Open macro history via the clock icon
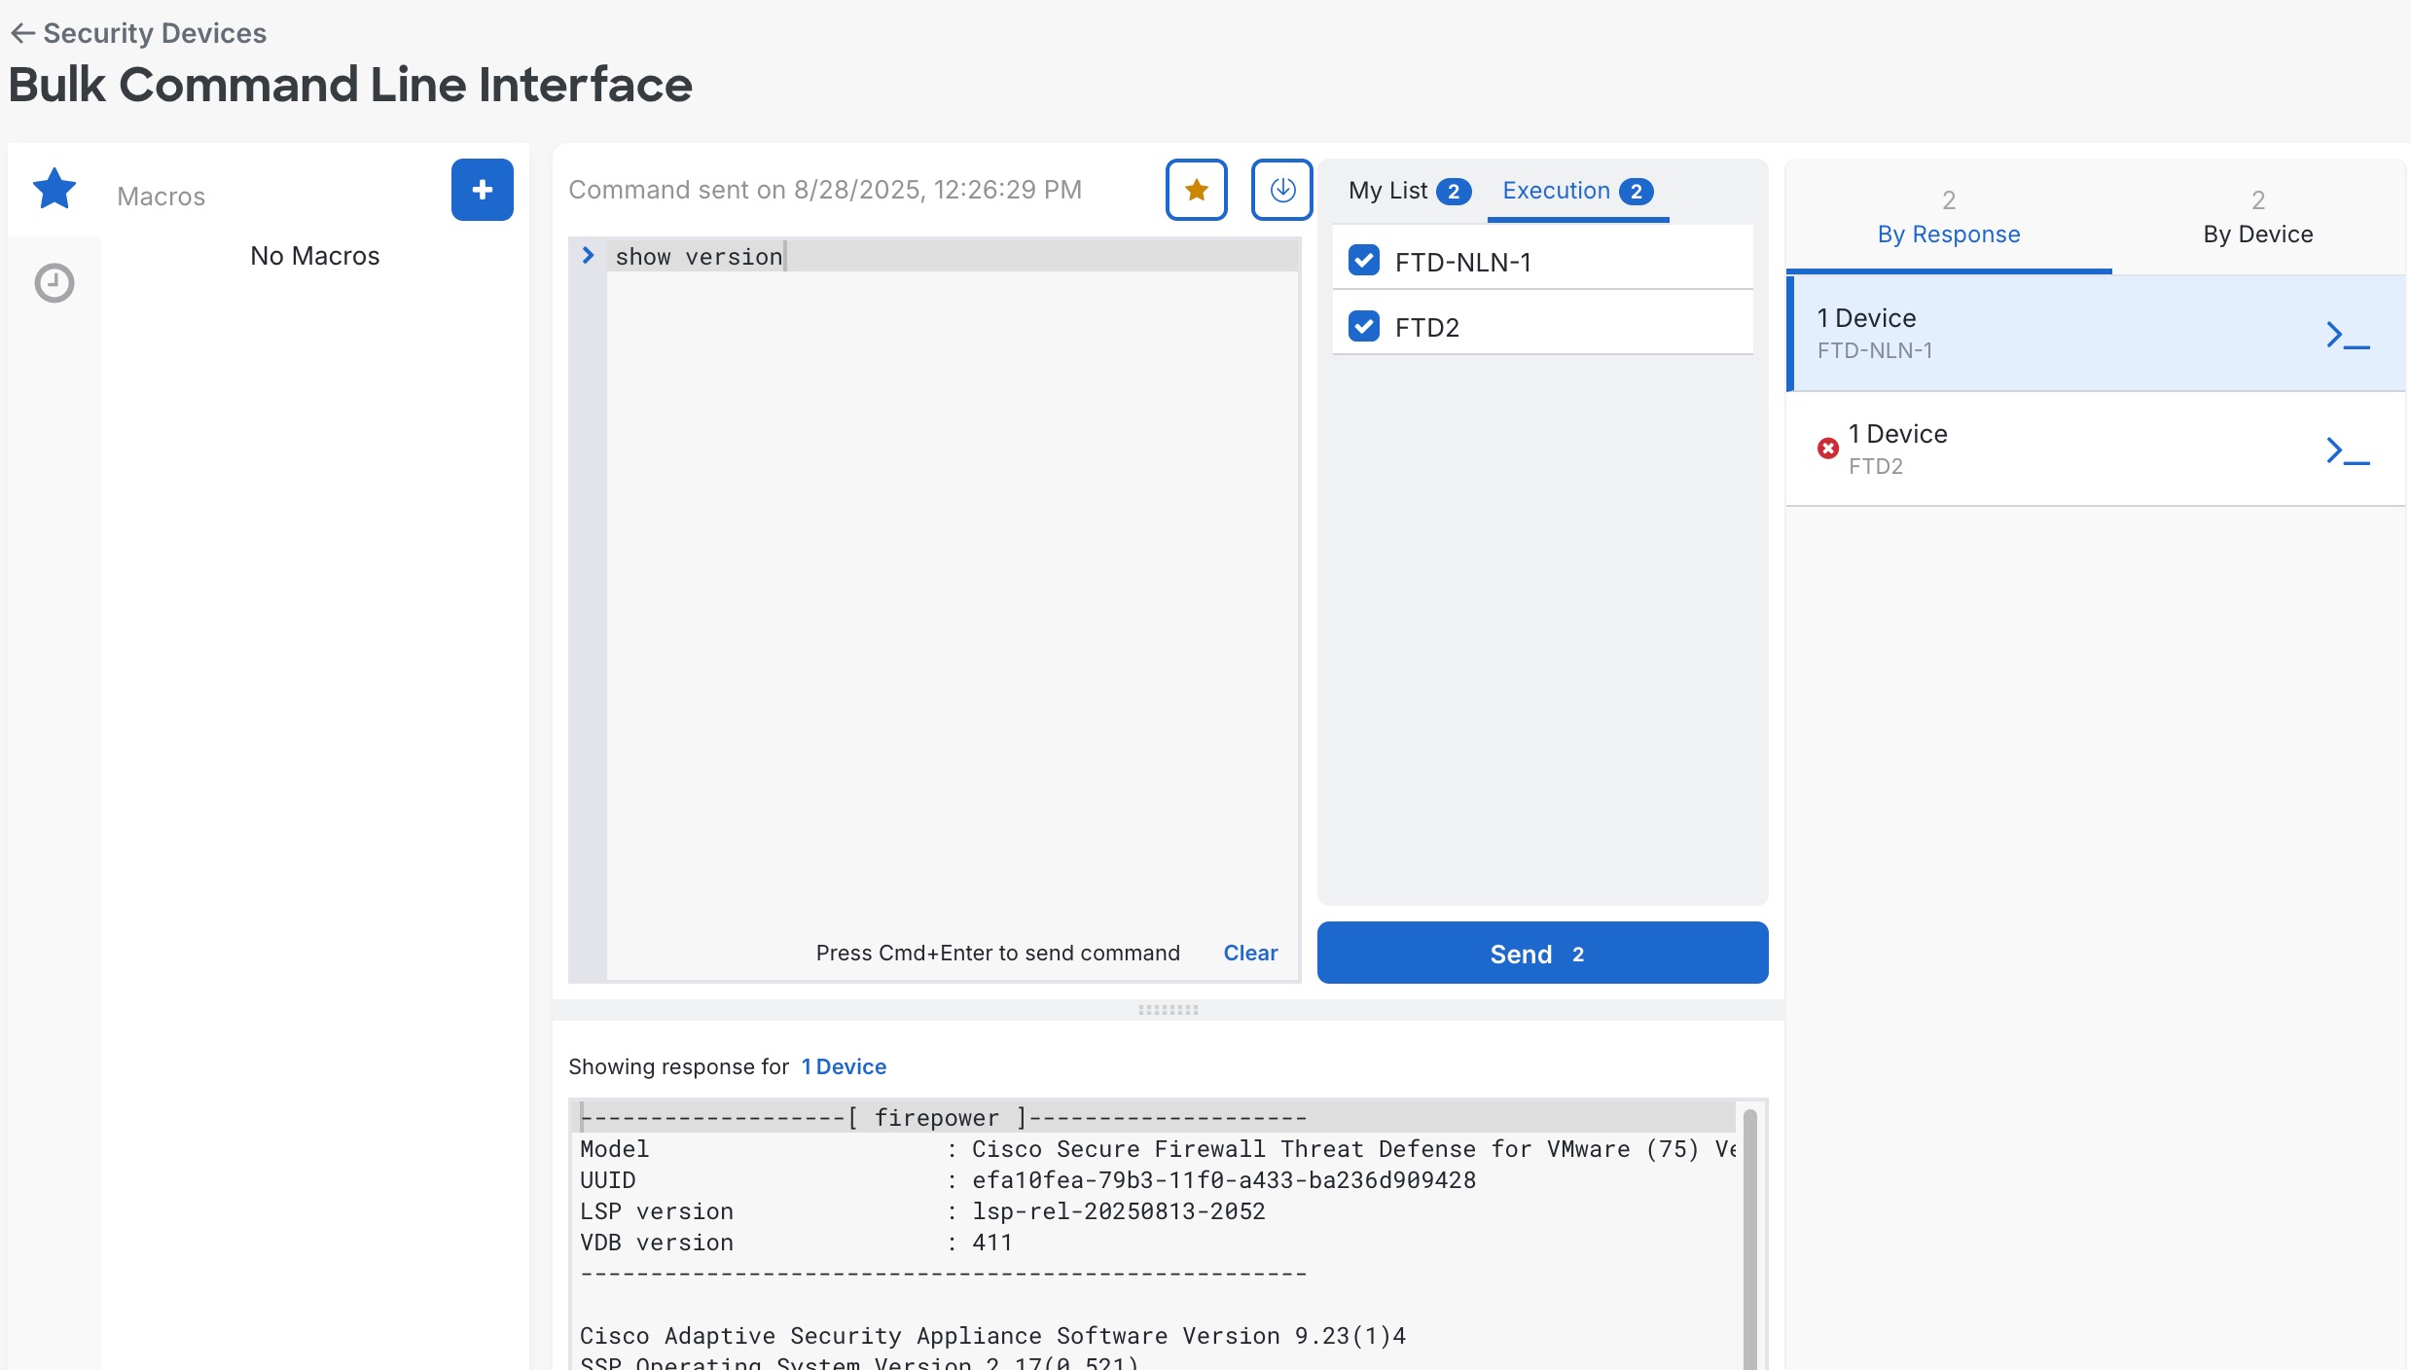 (54, 283)
